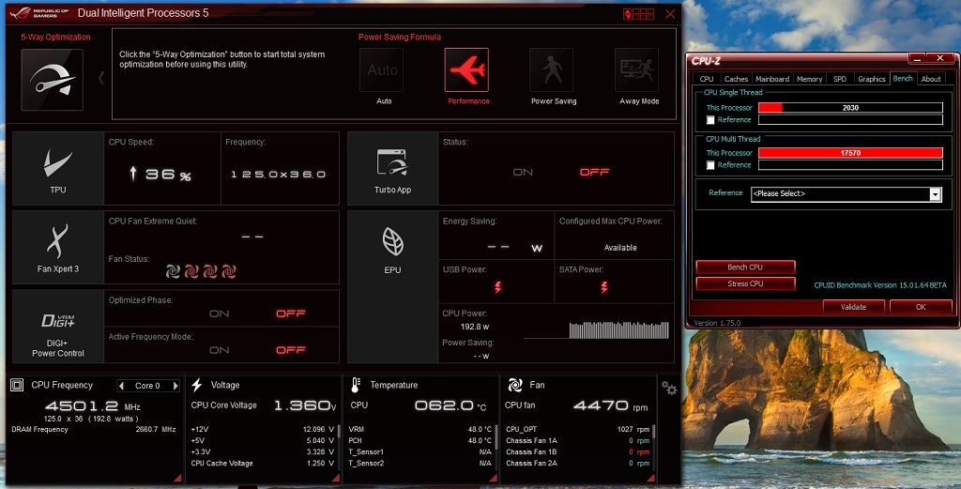
Task: Click Configured Max CPU Power Available text
Action: click(x=620, y=248)
